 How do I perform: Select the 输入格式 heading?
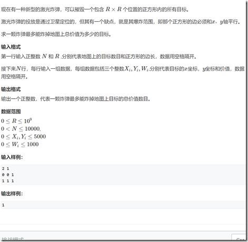point(11,47)
